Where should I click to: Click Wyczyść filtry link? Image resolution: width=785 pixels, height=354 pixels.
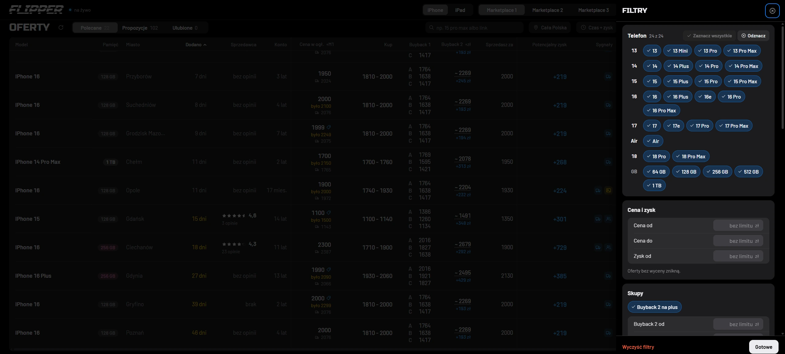click(x=638, y=347)
